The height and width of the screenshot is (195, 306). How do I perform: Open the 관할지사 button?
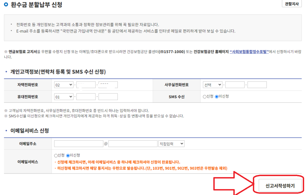(292, 4)
